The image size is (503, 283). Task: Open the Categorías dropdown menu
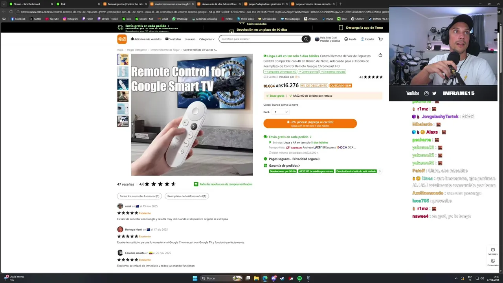207,39
